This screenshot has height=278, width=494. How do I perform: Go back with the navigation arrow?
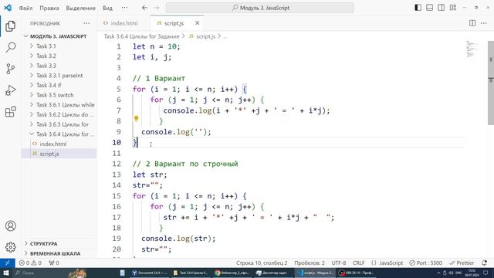(144, 8)
